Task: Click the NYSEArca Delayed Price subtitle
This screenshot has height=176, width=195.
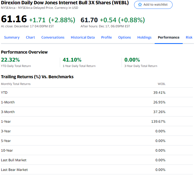Action: tap(40, 8)
